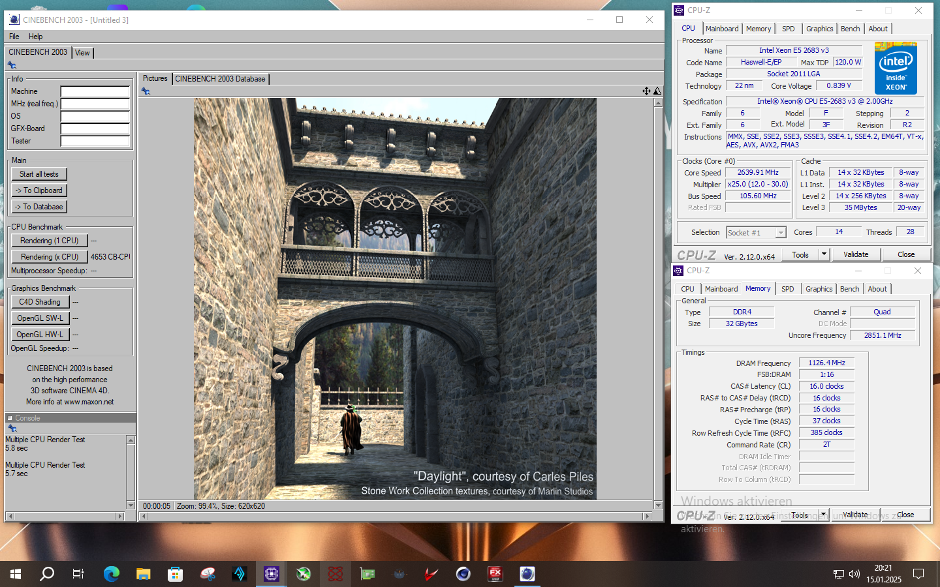Open Windows Search from the taskbar
The image size is (940, 587).
(x=47, y=574)
